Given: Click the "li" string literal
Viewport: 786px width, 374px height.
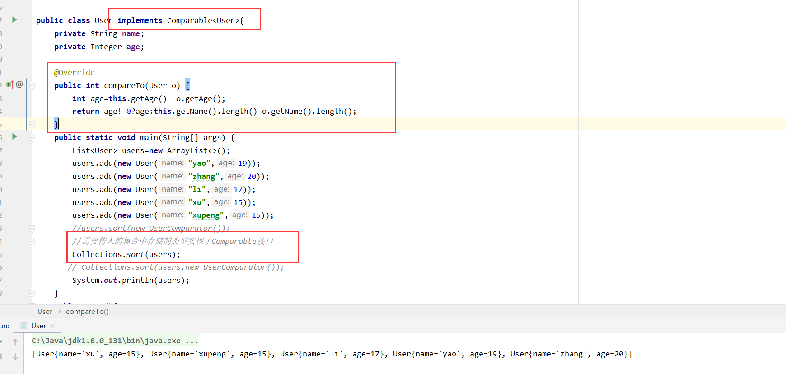Looking at the screenshot, I should 197,189.
